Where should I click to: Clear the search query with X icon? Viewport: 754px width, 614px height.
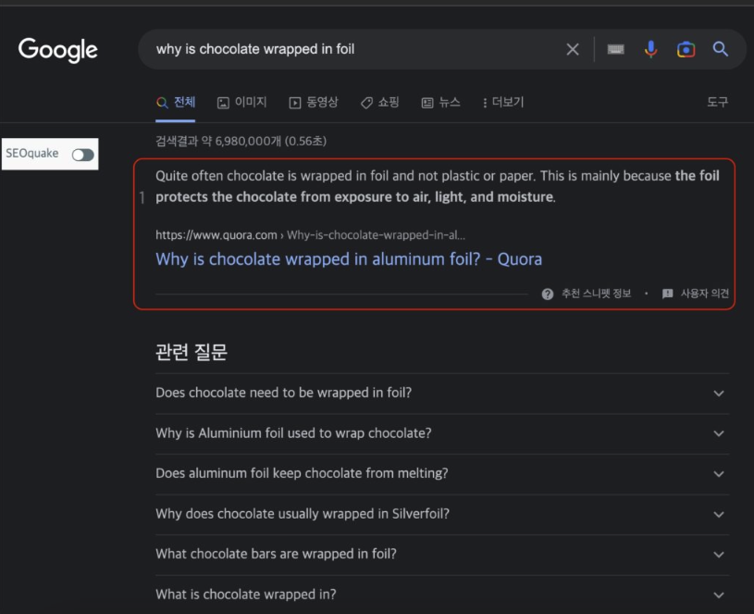pyautogui.click(x=573, y=49)
